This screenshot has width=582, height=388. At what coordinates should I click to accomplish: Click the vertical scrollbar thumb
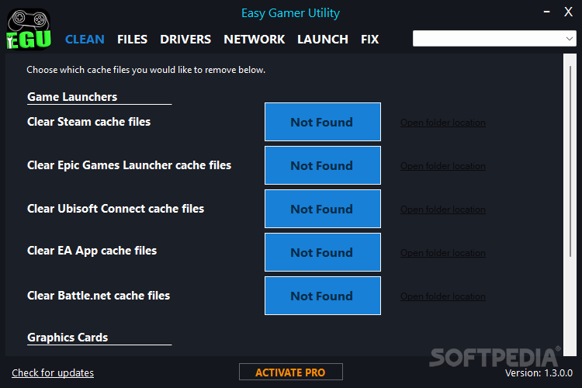coord(570,161)
